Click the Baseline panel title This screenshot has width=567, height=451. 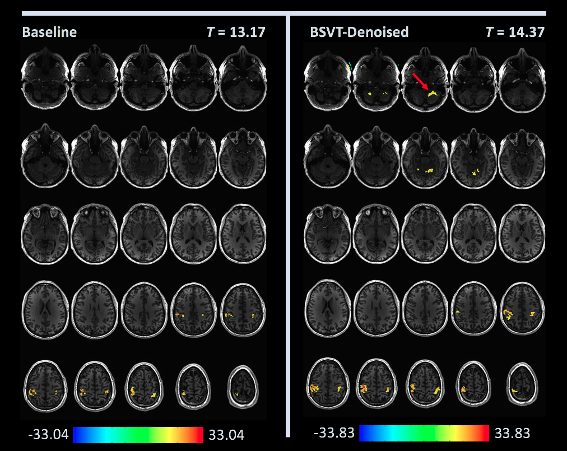tap(49, 32)
